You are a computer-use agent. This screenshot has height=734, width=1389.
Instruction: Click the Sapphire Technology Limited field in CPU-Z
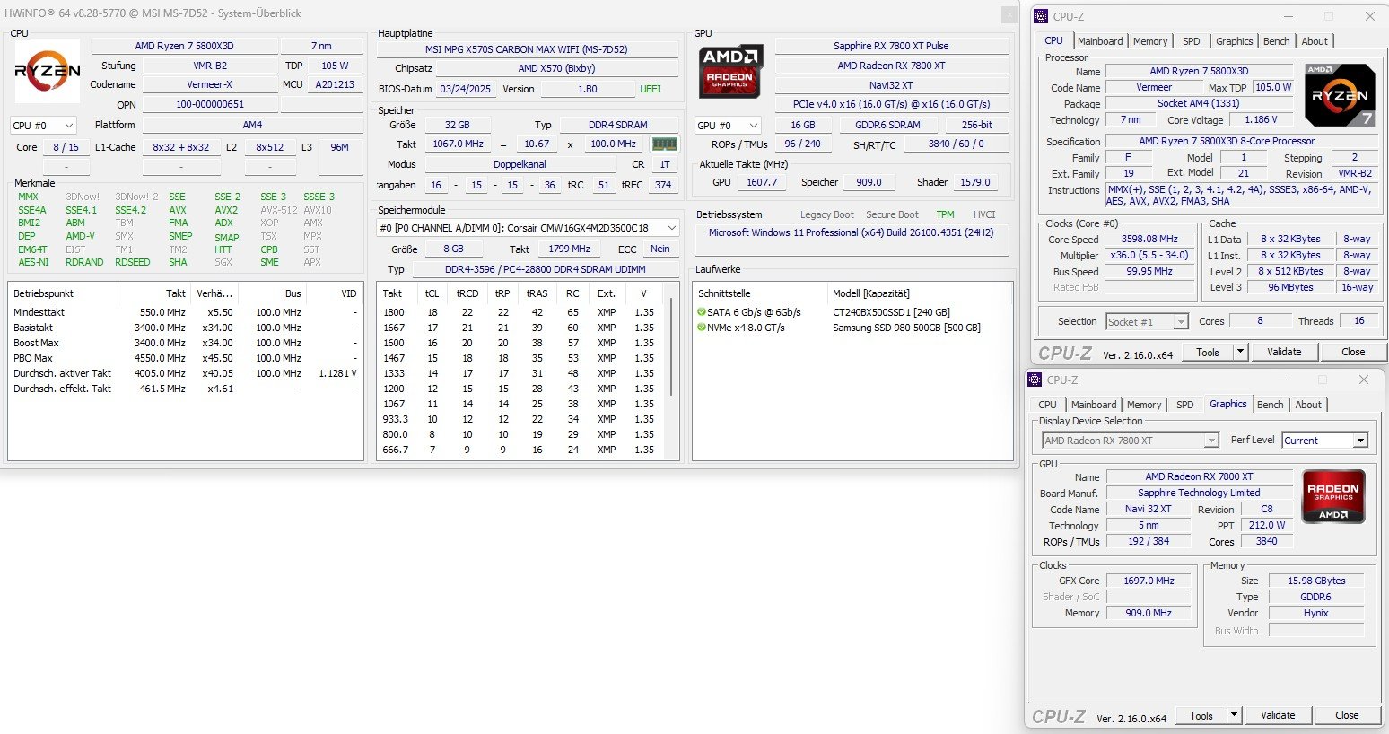point(1199,493)
